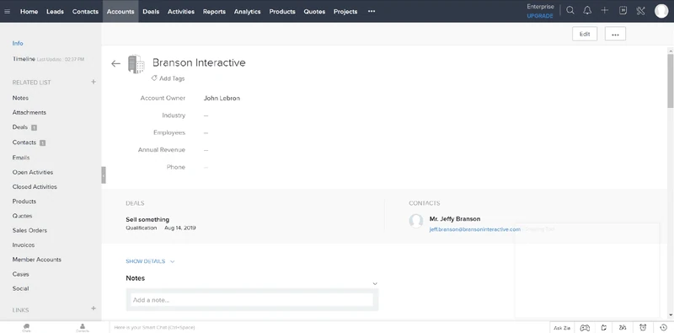Open the Analytics tab

pyautogui.click(x=247, y=12)
